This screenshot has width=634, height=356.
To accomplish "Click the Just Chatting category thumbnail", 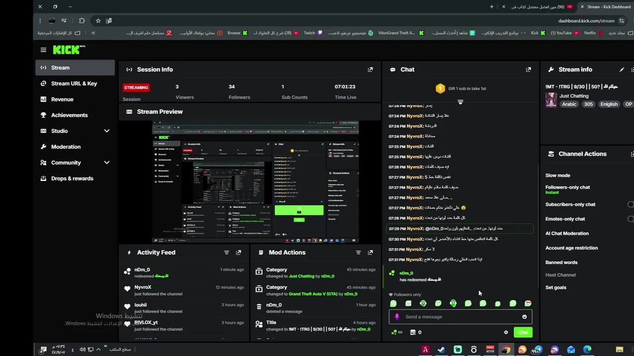I will click(x=551, y=100).
